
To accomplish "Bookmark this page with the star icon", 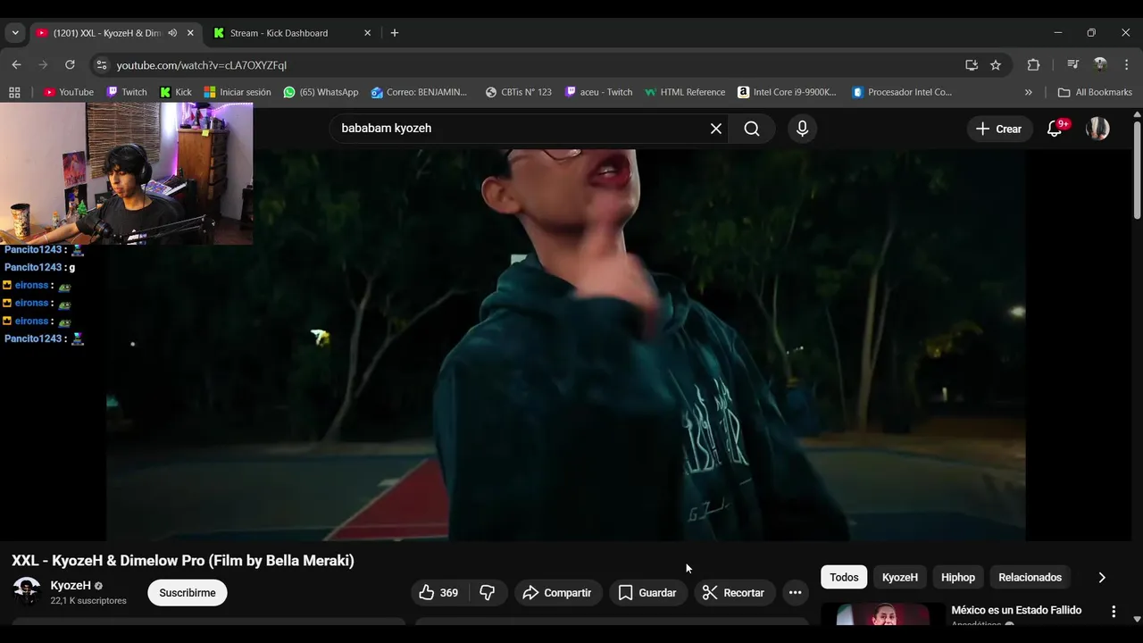I will pos(996,65).
